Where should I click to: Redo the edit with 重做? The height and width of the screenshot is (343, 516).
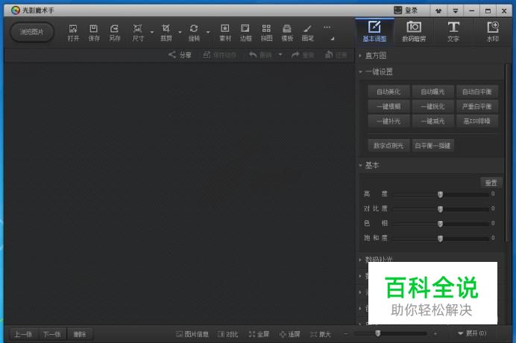303,55
